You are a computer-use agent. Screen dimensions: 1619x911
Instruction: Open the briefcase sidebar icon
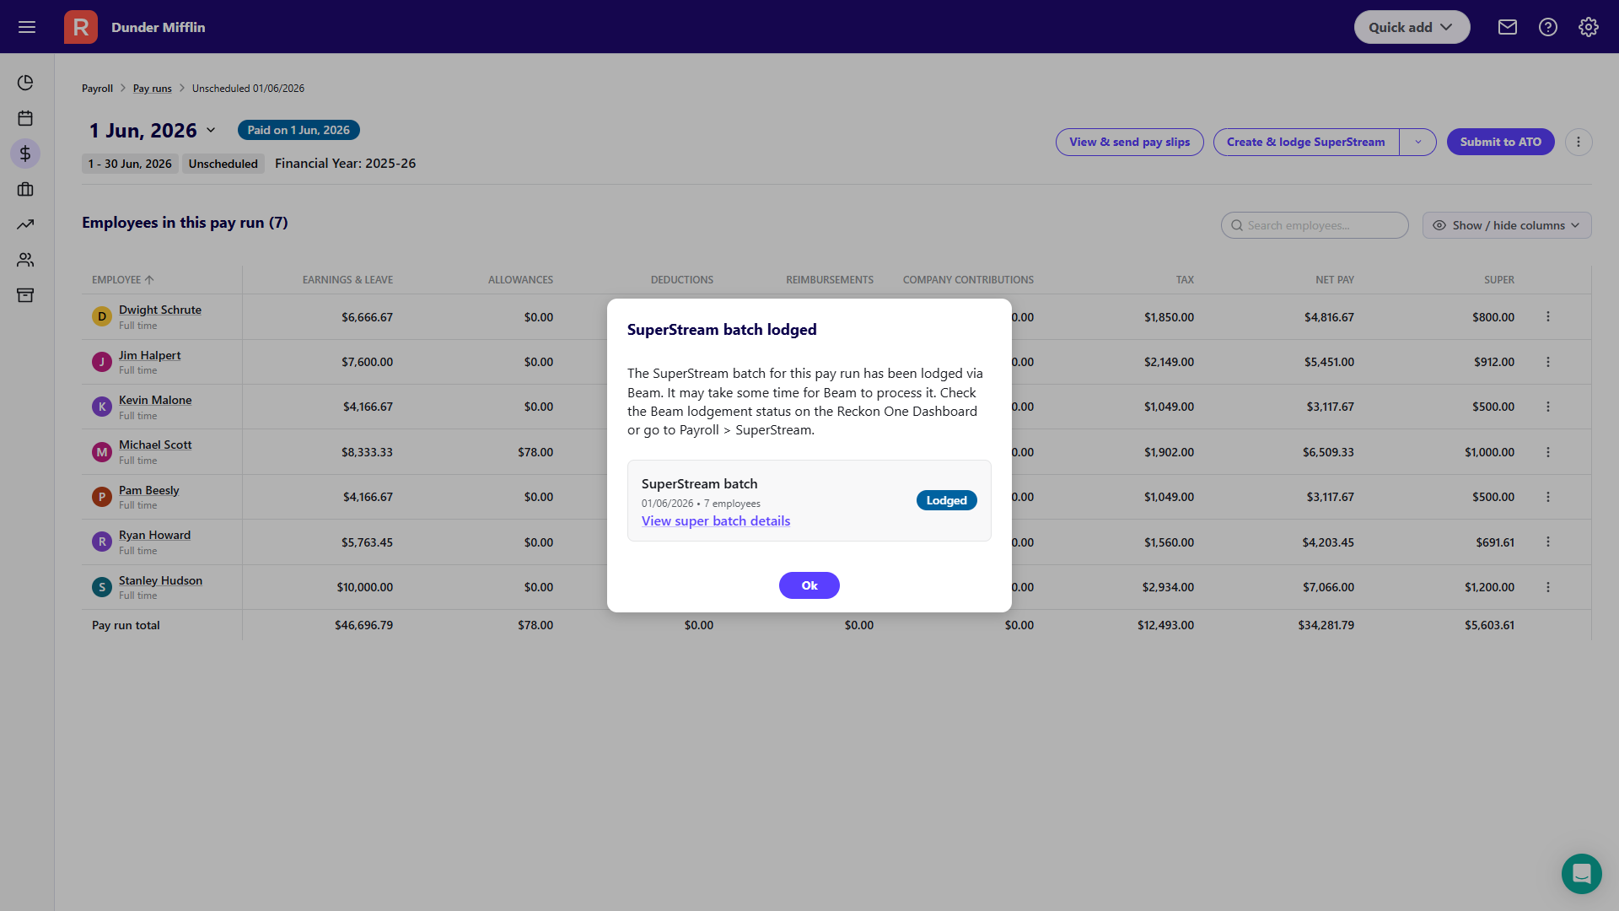25,189
